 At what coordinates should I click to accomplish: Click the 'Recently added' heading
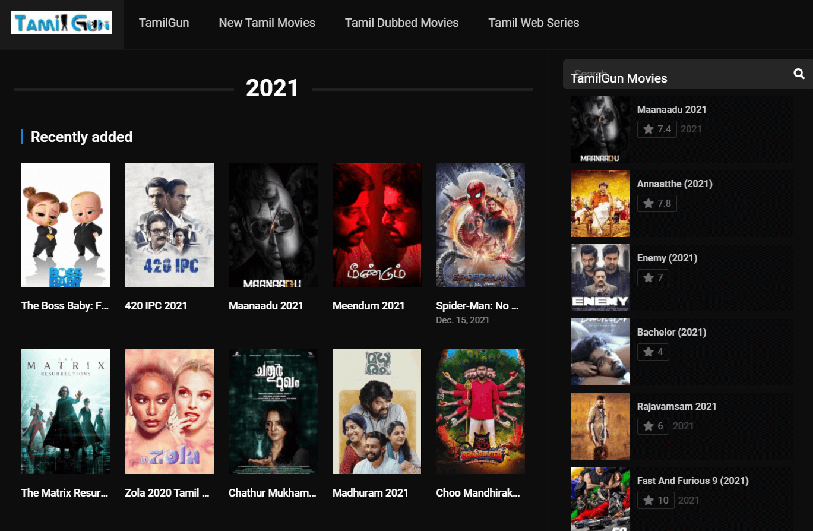[x=81, y=137]
